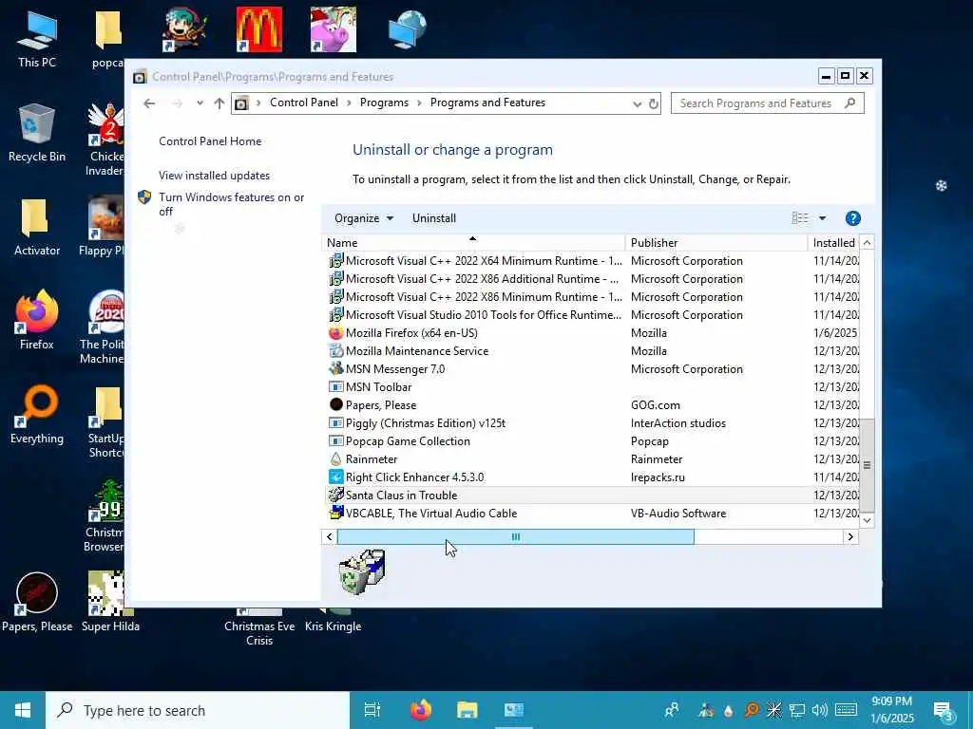Viewport: 973px width, 729px height.
Task: Launch the Everything search desktop shortcut
Action: pos(37,414)
